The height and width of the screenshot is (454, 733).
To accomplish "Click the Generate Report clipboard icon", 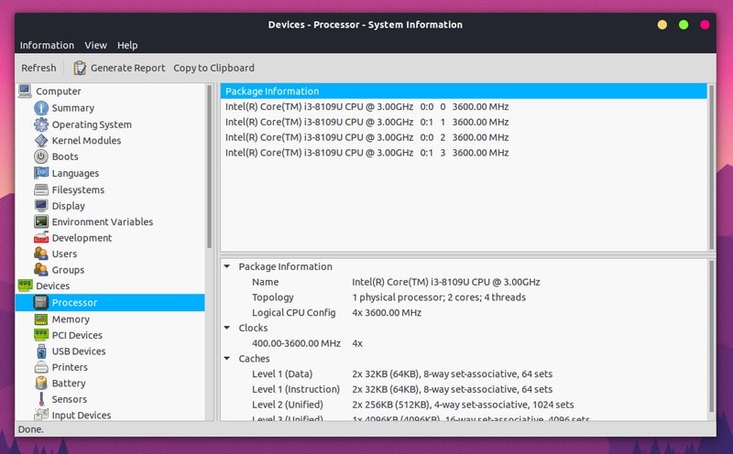I will coord(80,69).
